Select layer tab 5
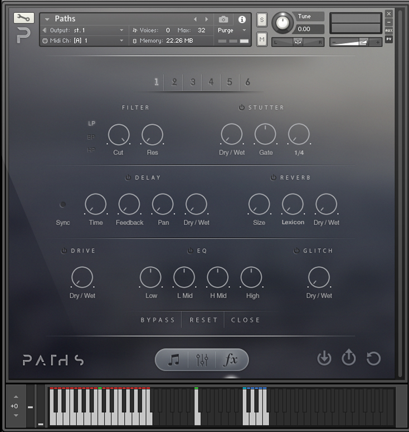409x432 pixels. click(229, 82)
